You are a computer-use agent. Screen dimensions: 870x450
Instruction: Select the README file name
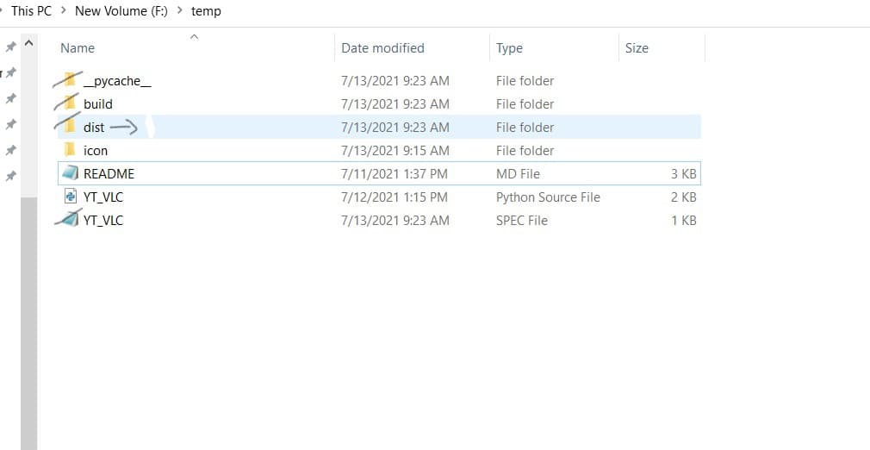point(109,173)
